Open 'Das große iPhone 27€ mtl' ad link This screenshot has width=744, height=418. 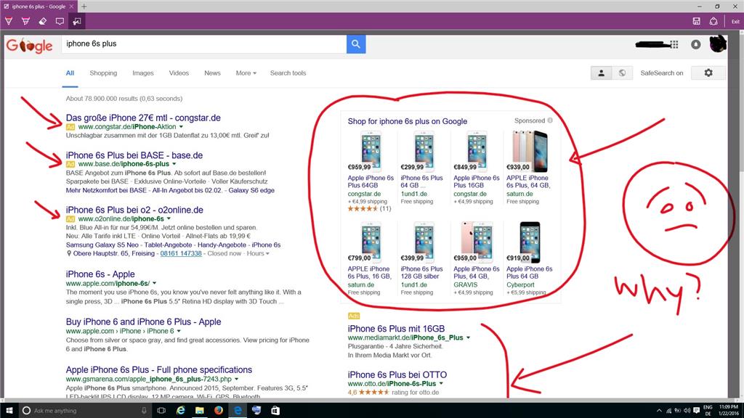coord(143,118)
